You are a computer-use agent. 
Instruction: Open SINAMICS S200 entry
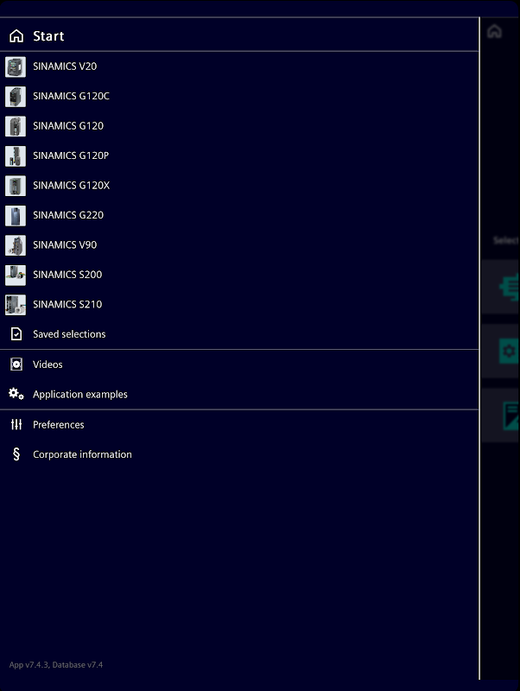click(x=67, y=275)
